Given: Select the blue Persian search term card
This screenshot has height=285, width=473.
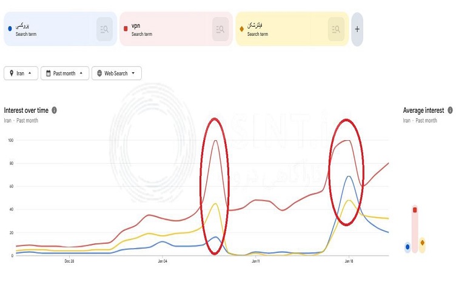Looking at the screenshot, I should click(x=60, y=29).
